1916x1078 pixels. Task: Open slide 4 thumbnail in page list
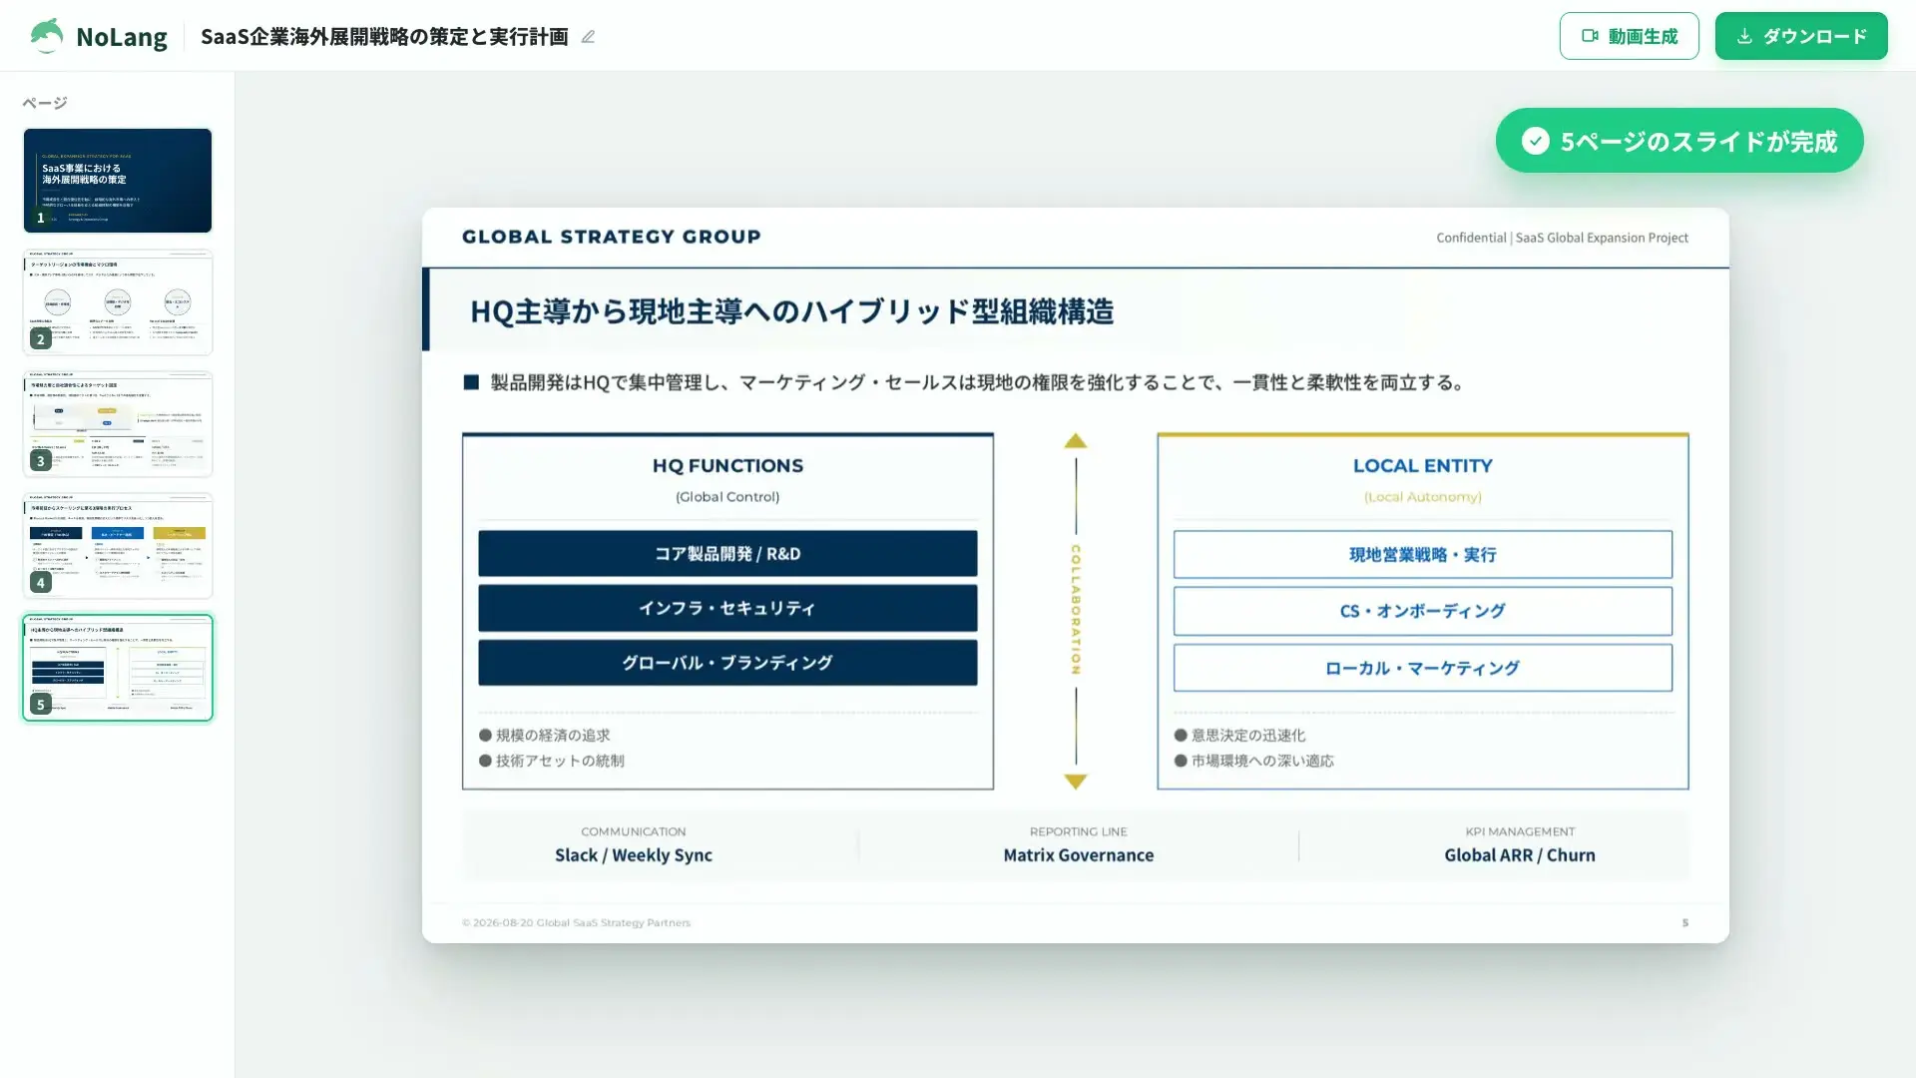point(118,546)
